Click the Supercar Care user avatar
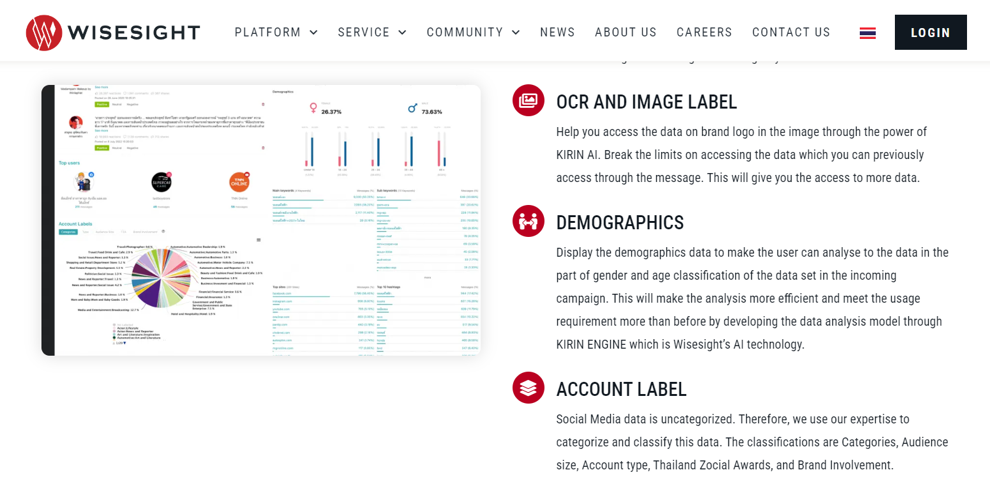Viewport: 990px width, 493px height. tap(161, 183)
